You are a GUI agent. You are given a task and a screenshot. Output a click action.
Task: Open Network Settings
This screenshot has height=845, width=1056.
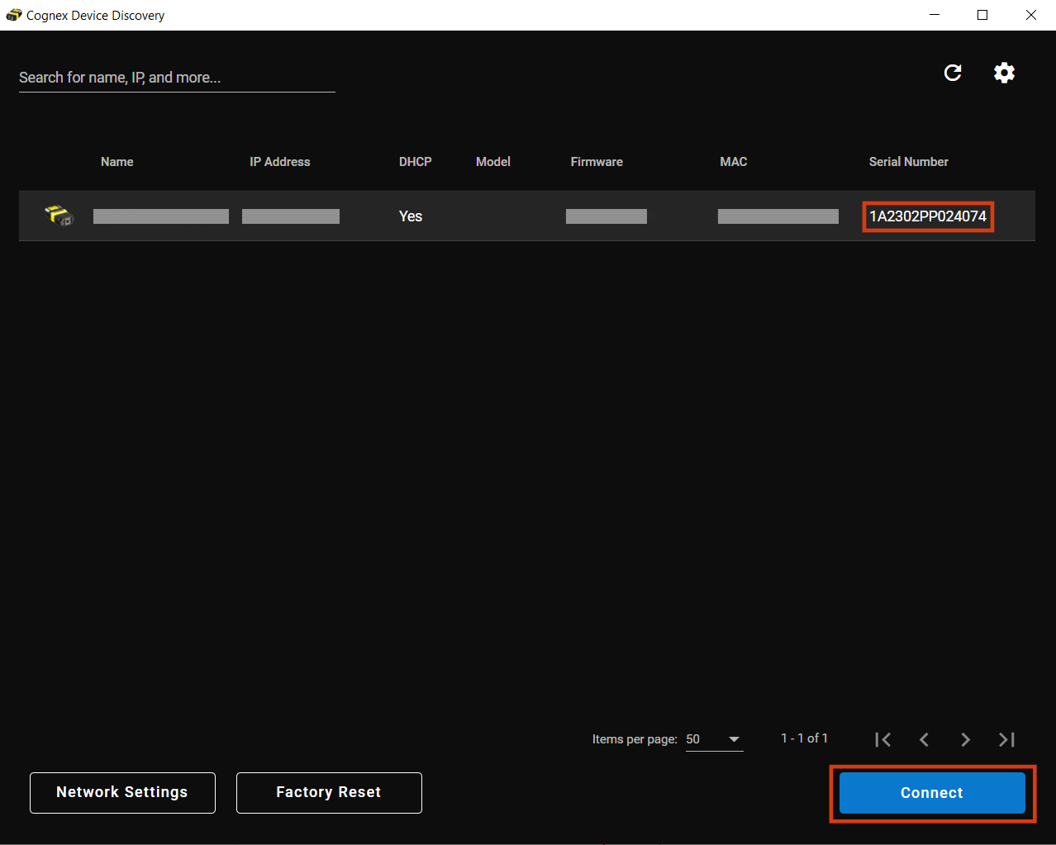[122, 792]
